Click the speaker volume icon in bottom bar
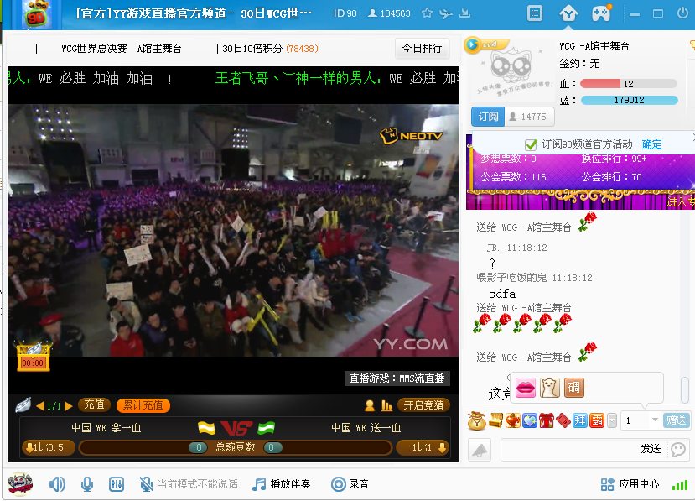 57,484
